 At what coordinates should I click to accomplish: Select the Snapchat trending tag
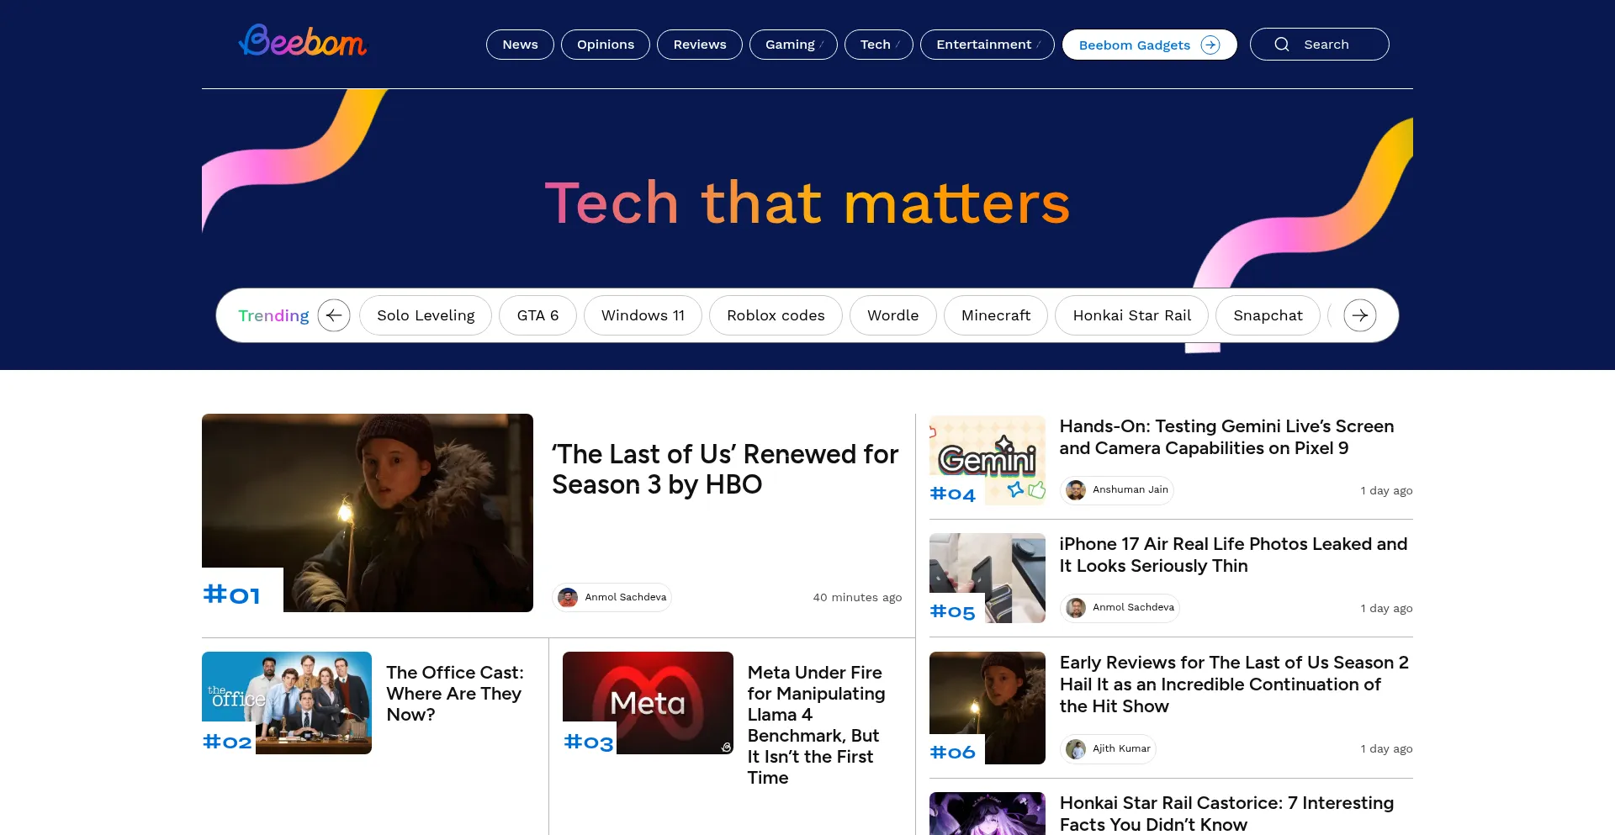pos(1268,315)
